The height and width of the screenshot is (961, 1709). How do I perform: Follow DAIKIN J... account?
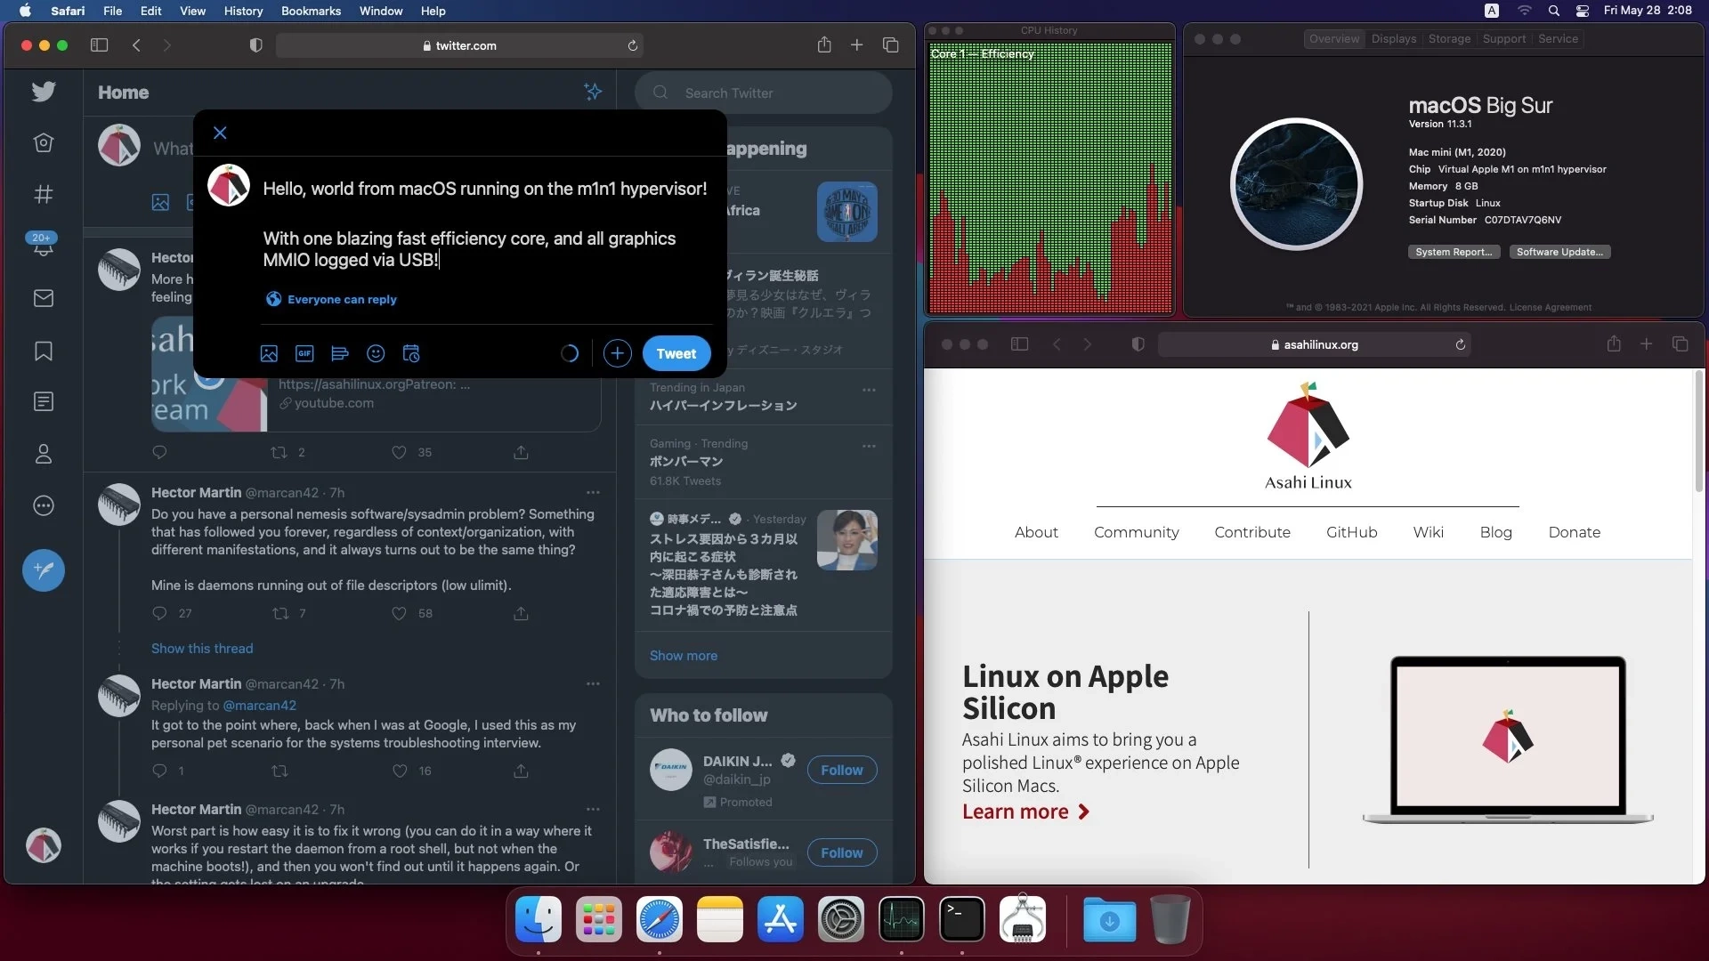point(841,770)
